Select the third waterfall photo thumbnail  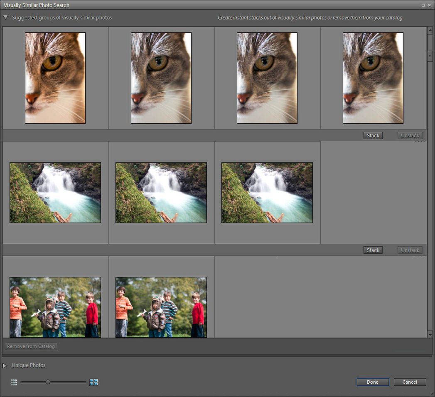[267, 193]
